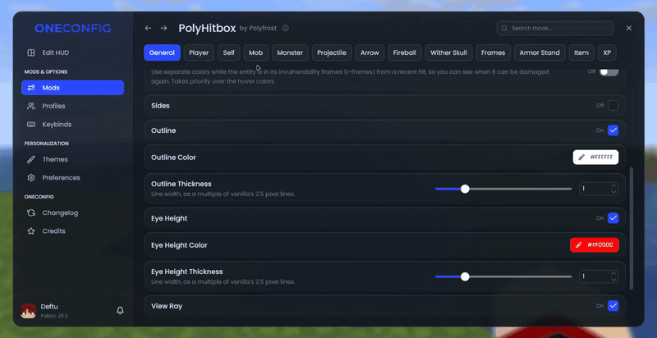
Task: Click the Outline Thickness value field
Action: point(599,189)
